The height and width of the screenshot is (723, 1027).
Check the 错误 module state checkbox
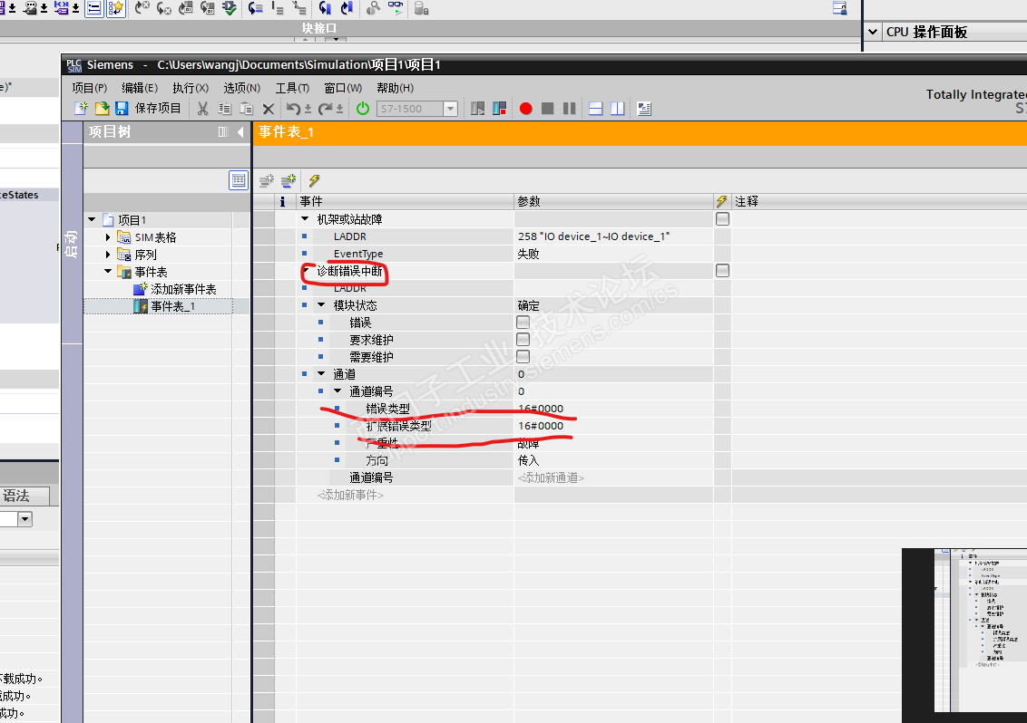pyautogui.click(x=523, y=322)
